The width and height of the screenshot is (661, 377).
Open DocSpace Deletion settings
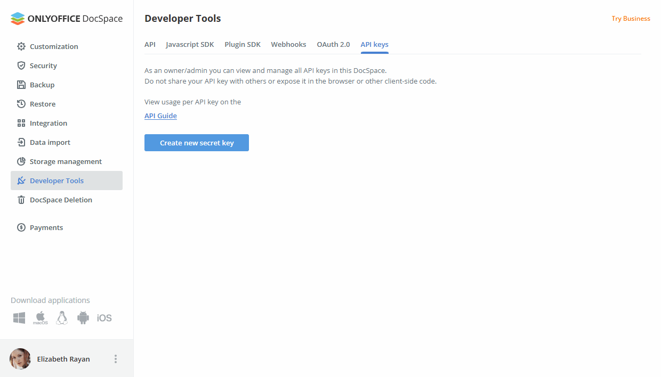[67, 200]
